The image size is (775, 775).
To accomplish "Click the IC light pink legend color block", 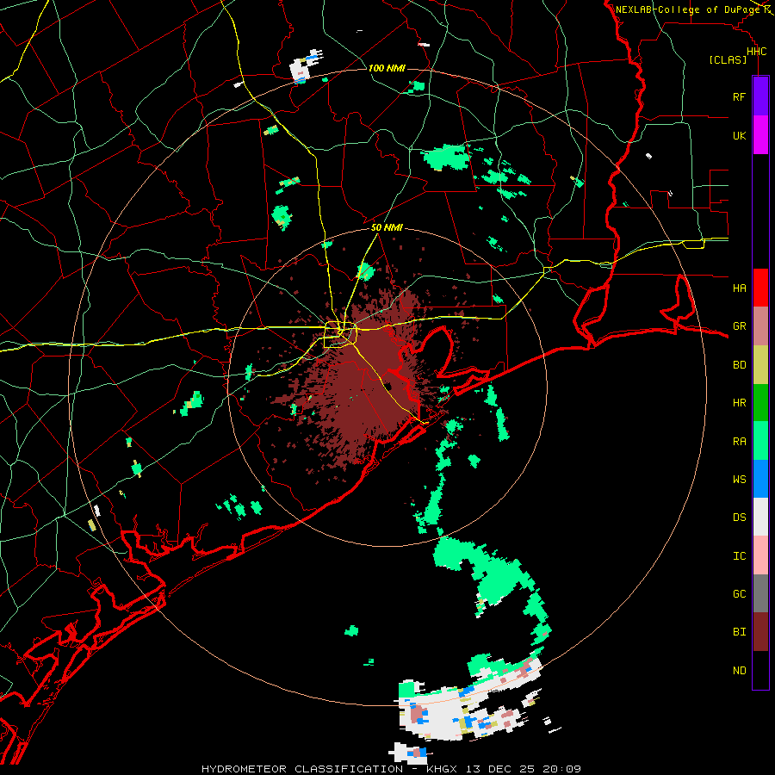I will [x=760, y=555].
